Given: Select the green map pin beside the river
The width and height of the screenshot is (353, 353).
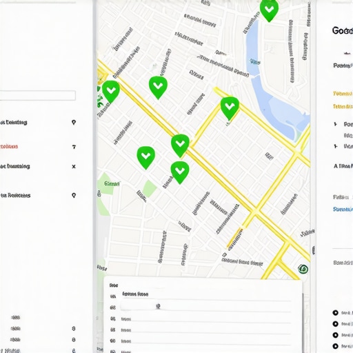Looking at the screenshot, I should point(269,10).
